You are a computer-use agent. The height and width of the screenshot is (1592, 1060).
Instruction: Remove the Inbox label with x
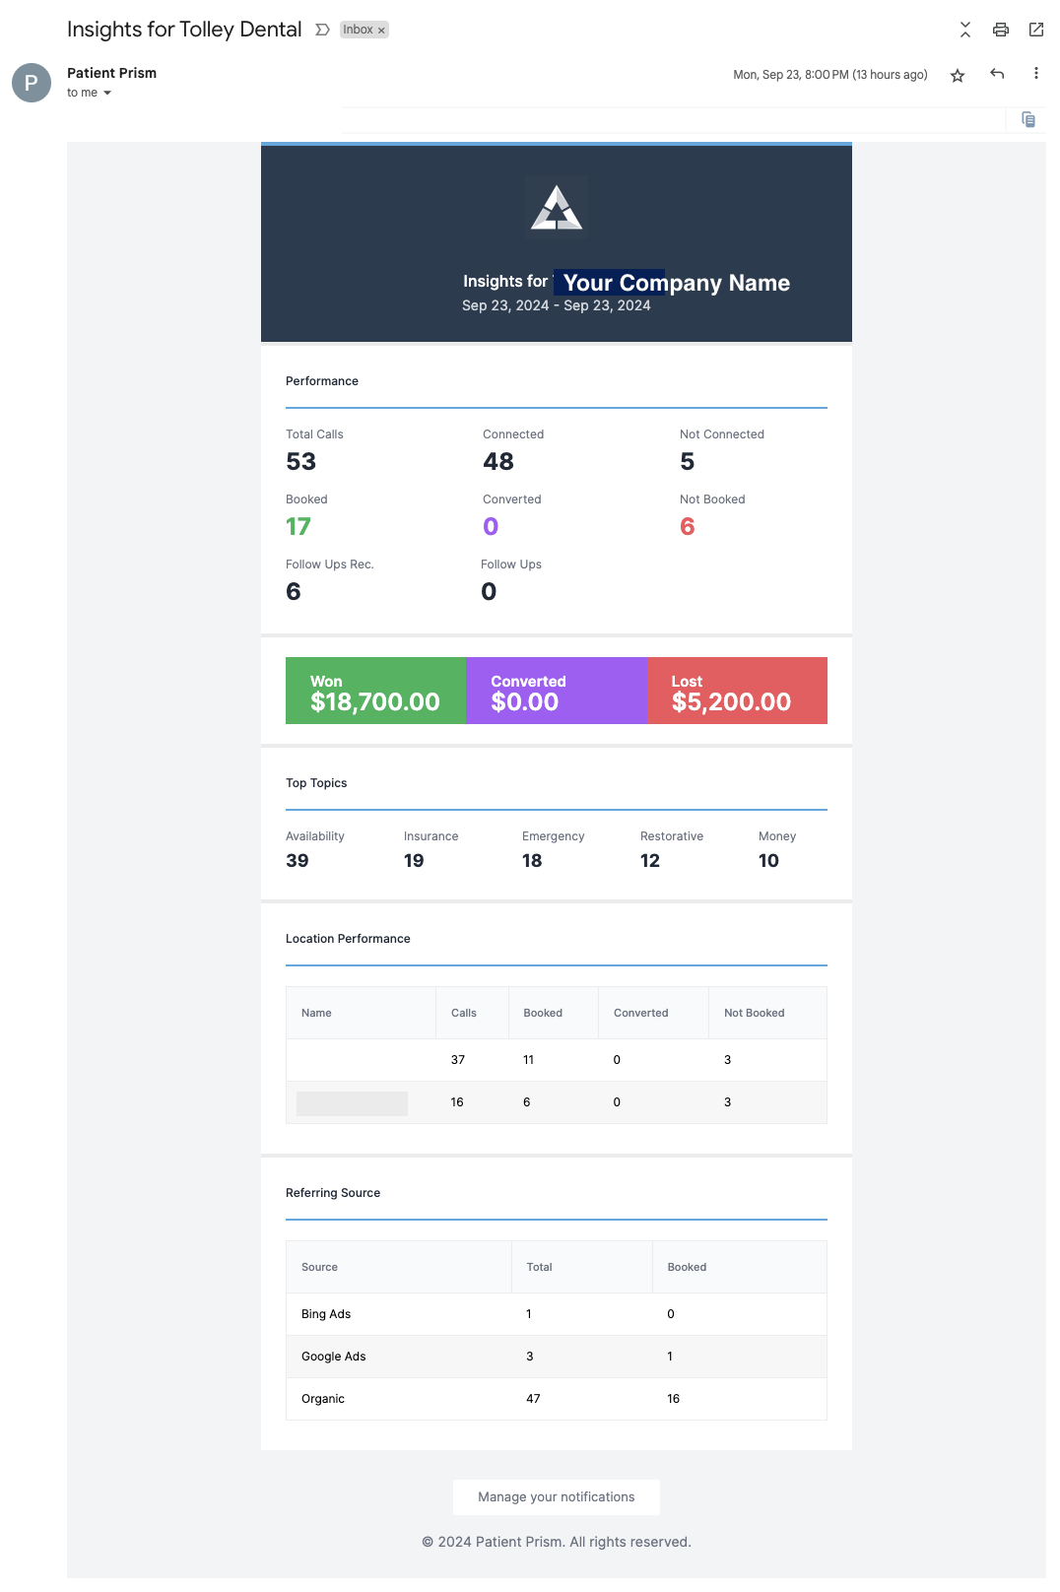click(382, 31)
